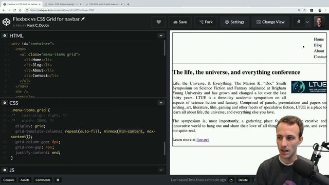Viewport: 329px width, 185px height.
Task: Click the CodePen logo icon
Action: (x=6, y=22)
